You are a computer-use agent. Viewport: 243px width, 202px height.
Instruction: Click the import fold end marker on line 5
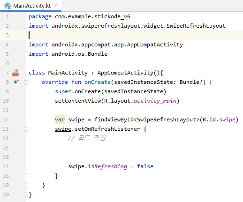[26, 54]
